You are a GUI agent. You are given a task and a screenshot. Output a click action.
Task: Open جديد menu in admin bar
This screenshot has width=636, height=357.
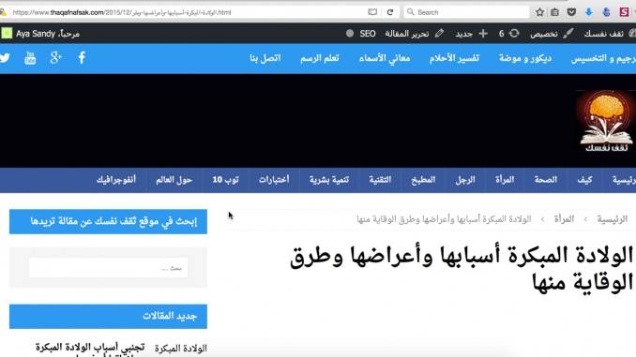point(464,34)
